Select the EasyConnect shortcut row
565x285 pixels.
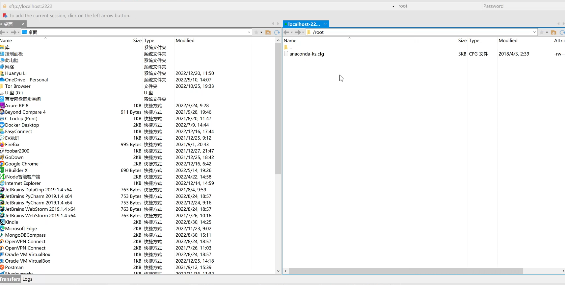[x=138, y=131]
